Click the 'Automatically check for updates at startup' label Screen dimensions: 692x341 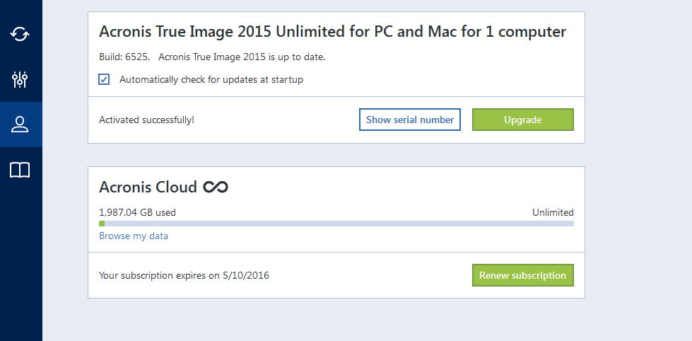(211, 80)
